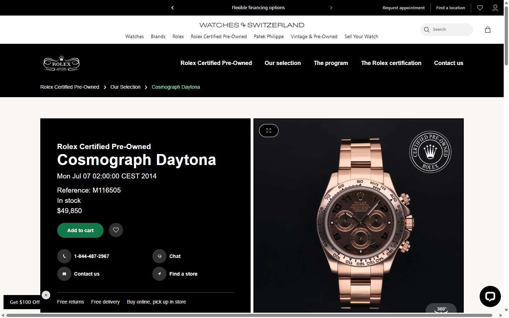Image resolution: width=509 pixels, height=318 pixels.
Task: Click the headset Chat icon
Action: [159, 256]
